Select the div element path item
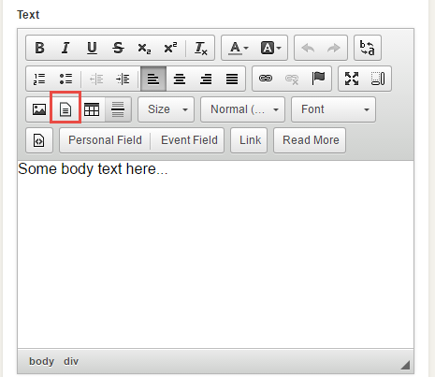Viewport: 435px width, 377px height. click(x=71, y=361)
